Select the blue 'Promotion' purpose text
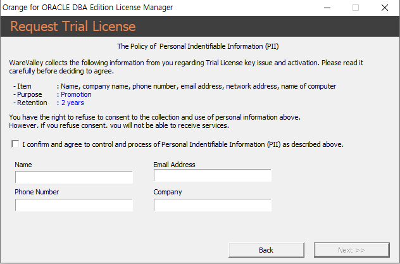This screenshot has width=400, height=264. pyautogui.click(x=76, y=94)
